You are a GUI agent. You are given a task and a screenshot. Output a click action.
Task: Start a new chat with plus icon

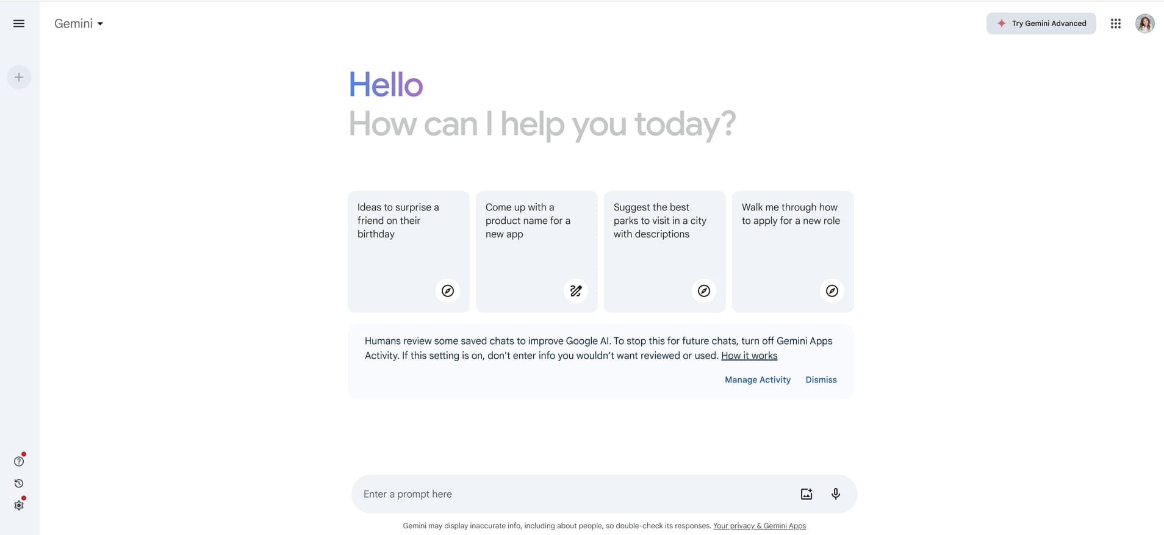(19, 77)
